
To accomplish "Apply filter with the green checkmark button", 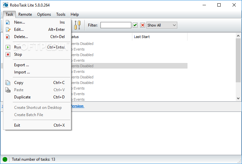I will 135,25.
